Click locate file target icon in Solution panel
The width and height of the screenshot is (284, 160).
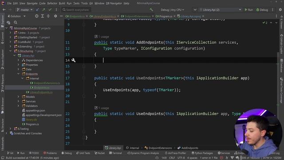36,16
